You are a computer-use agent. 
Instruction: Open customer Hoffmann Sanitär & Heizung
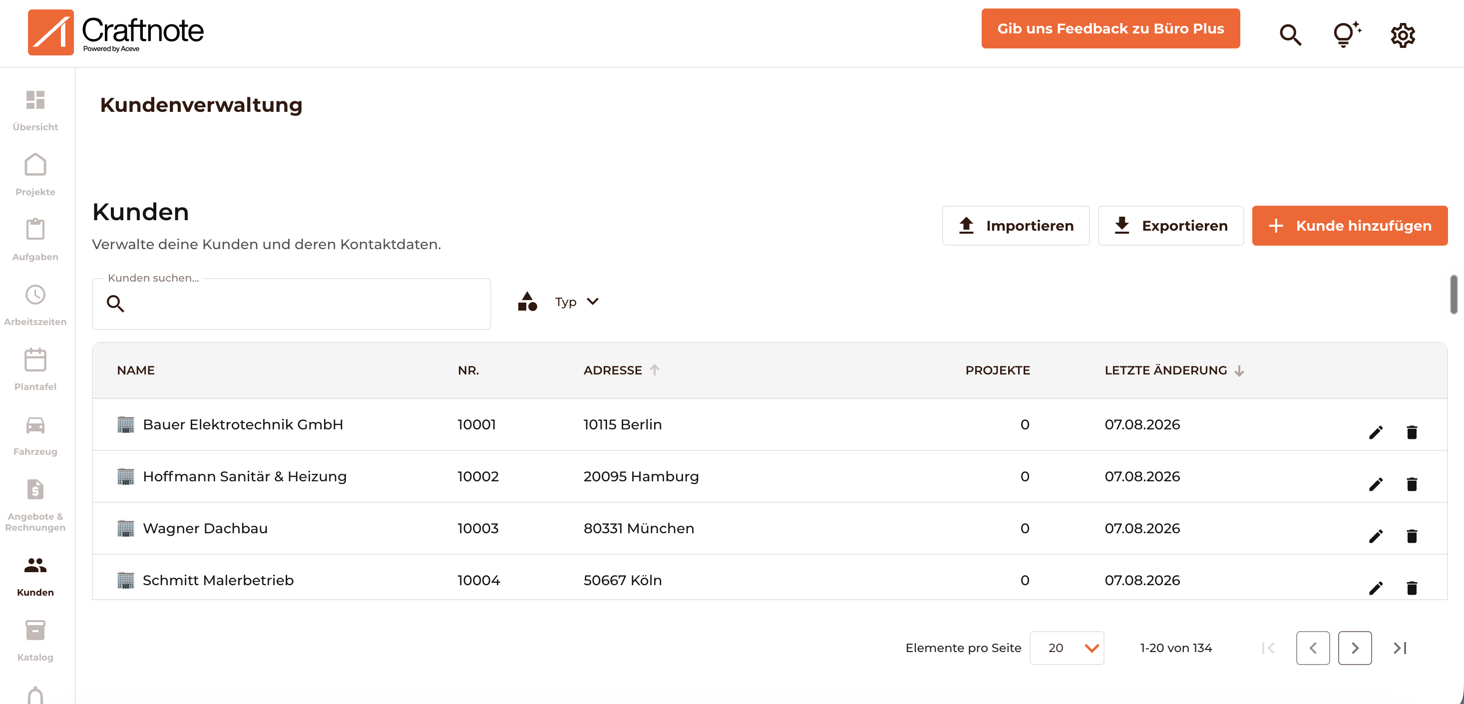click(x=245, y=476)
